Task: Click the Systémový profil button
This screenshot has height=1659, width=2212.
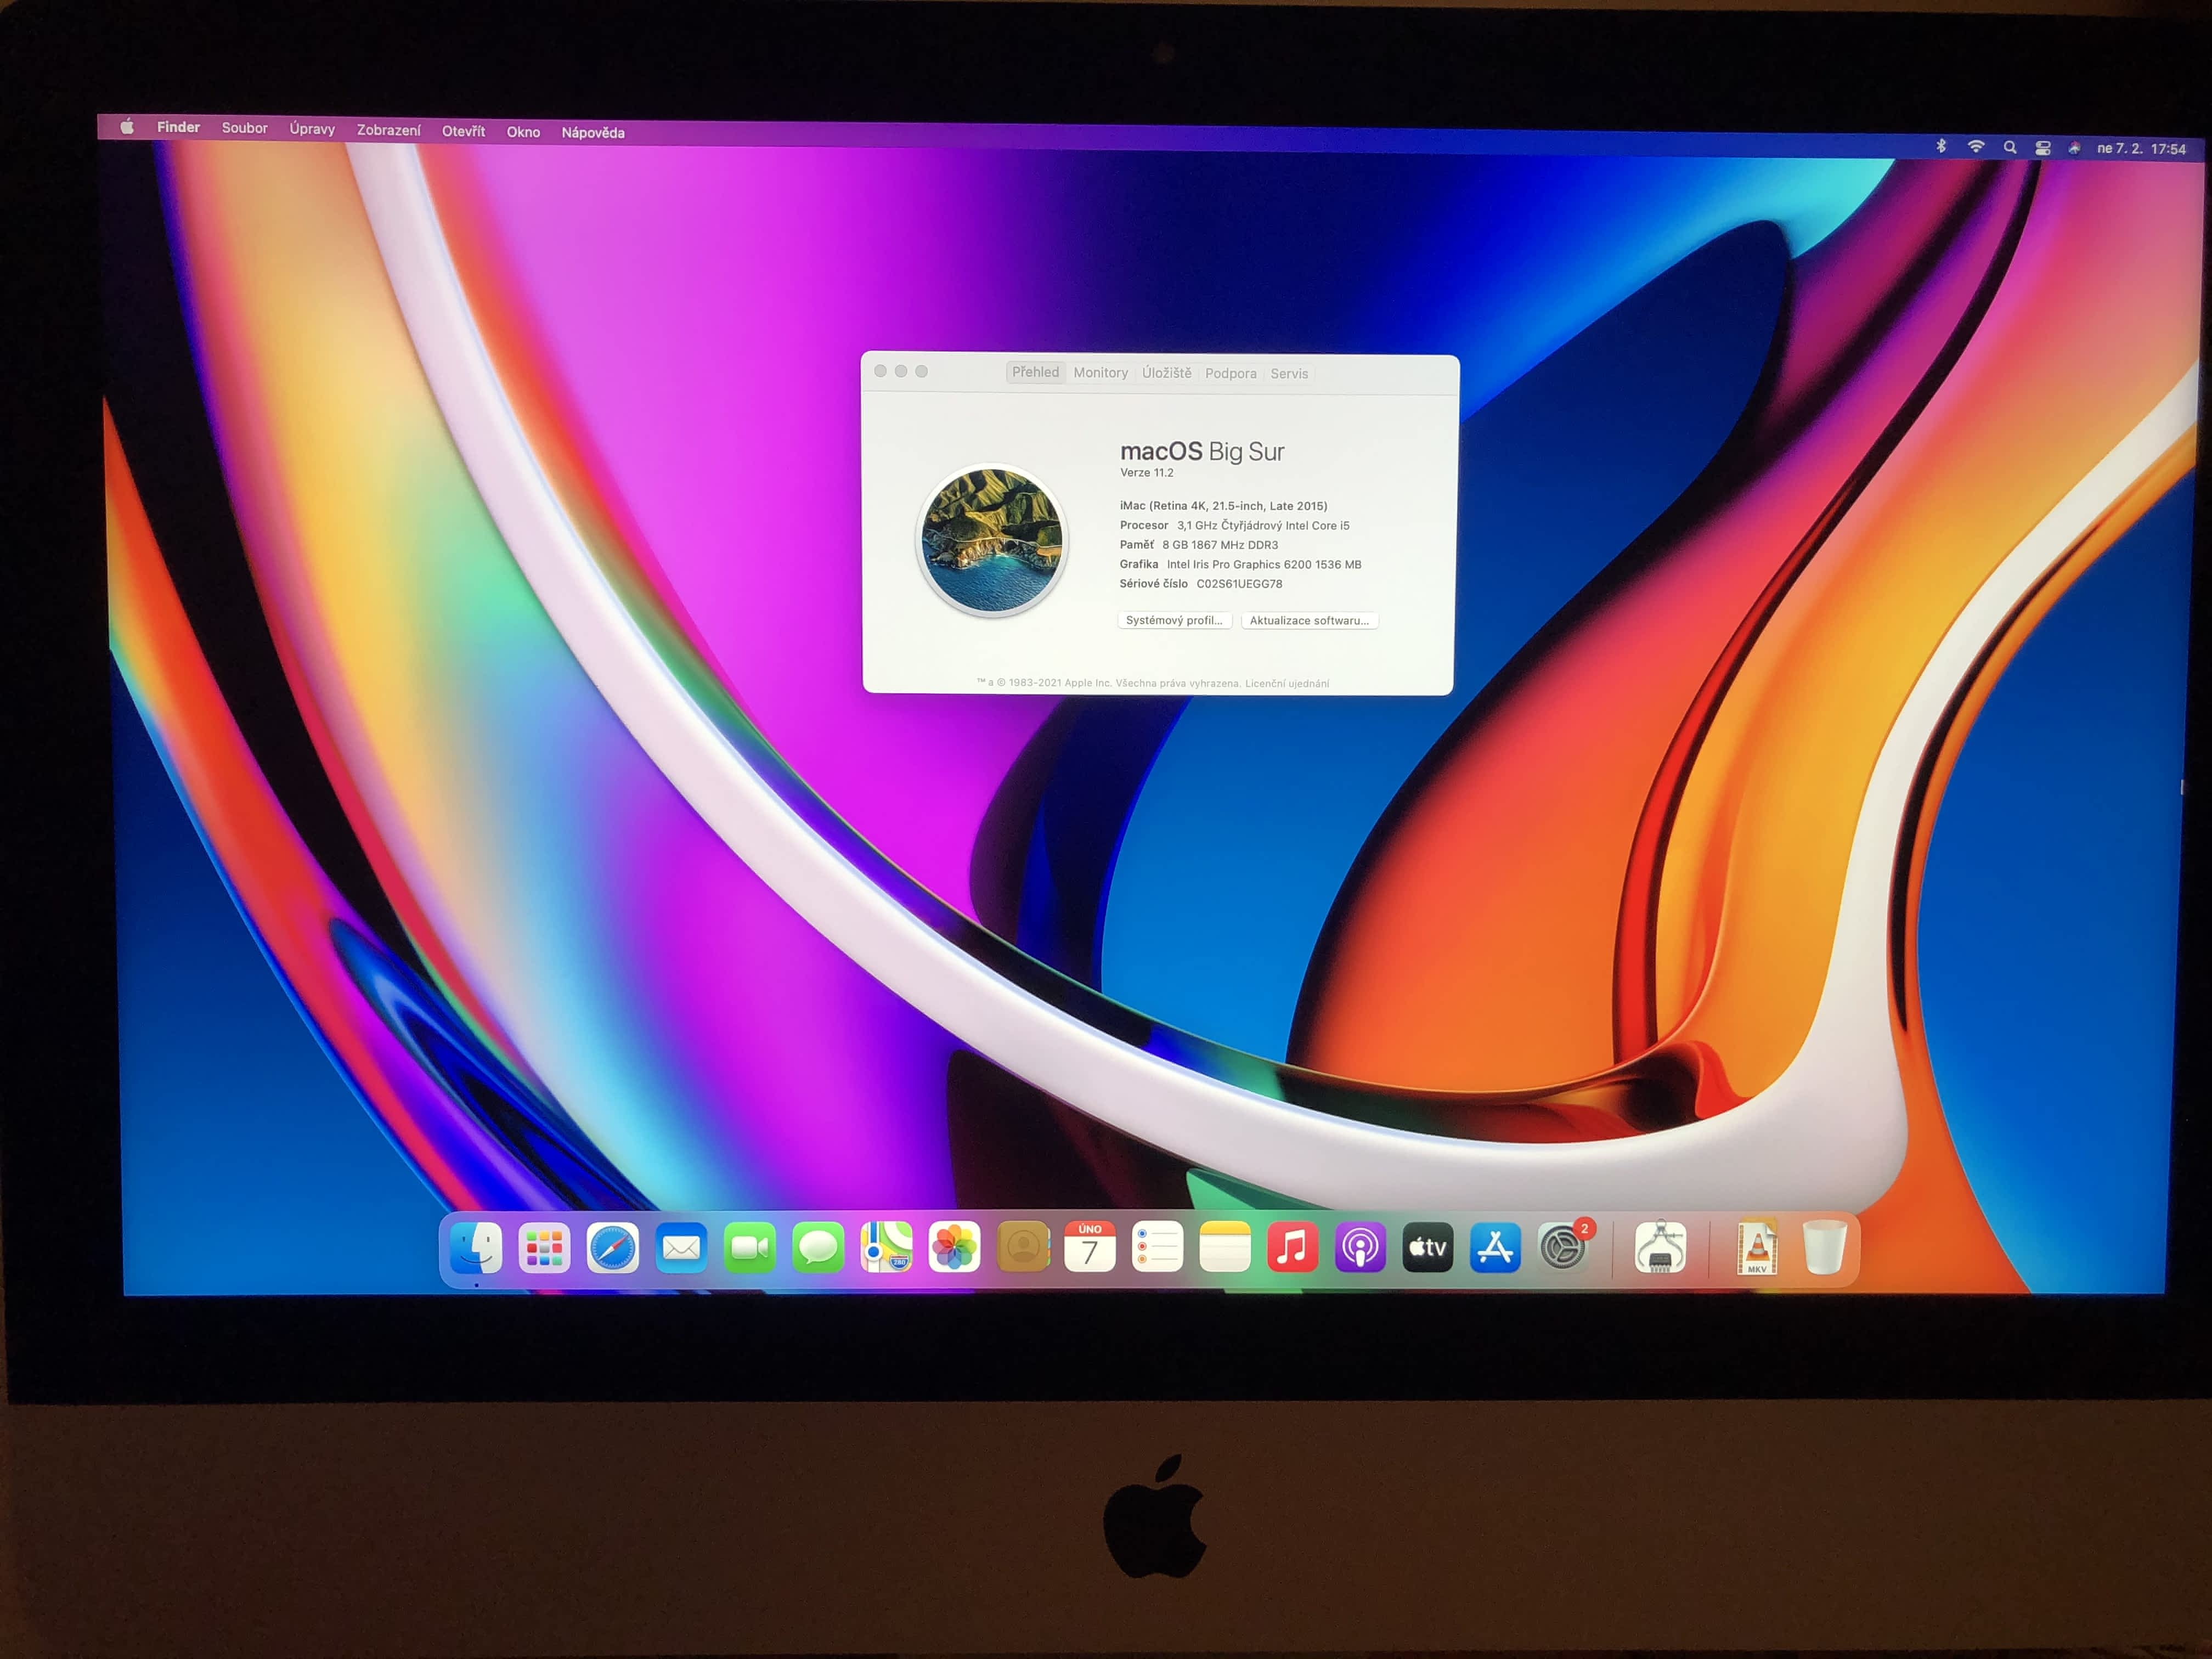Action: point(1174,620)
